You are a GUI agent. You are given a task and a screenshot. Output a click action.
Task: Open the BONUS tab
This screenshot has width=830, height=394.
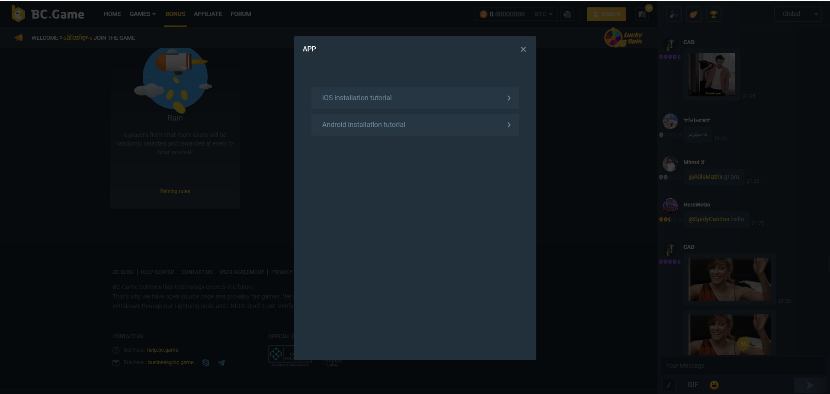tap(175, 14)
